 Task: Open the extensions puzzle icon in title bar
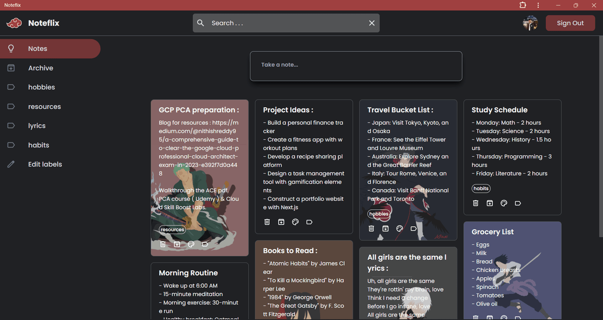click(523, 5)
